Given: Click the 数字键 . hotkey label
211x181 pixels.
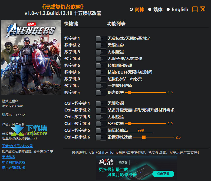Looking at the screenshot, I should pos(72,85).
